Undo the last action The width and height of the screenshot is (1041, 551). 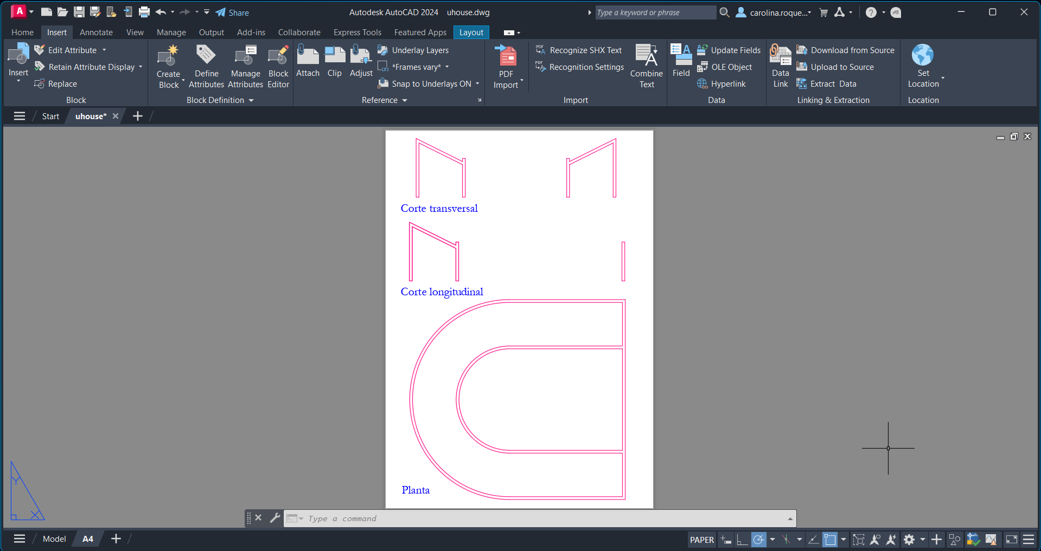tap(161, 12)
